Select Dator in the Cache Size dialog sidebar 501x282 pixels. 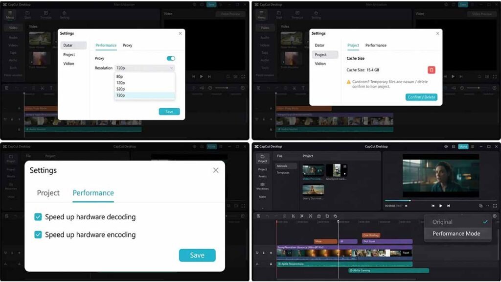point(319,46)
